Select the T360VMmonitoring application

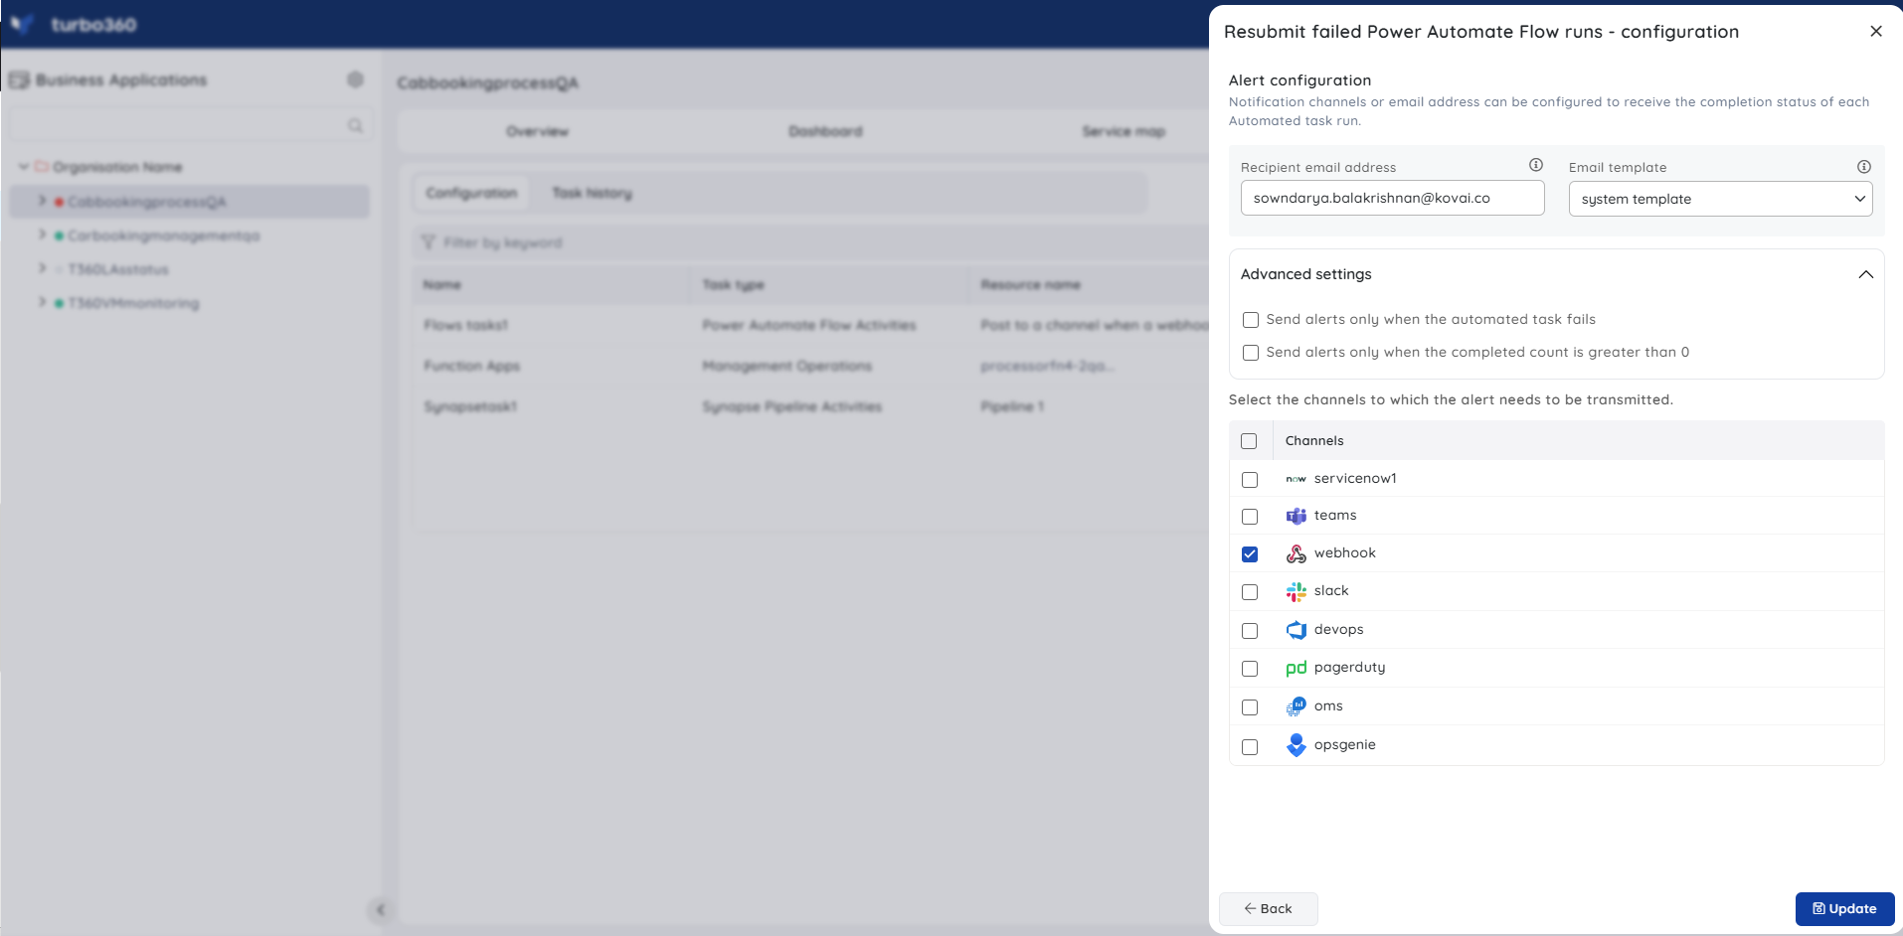click(x=133, y=303)
